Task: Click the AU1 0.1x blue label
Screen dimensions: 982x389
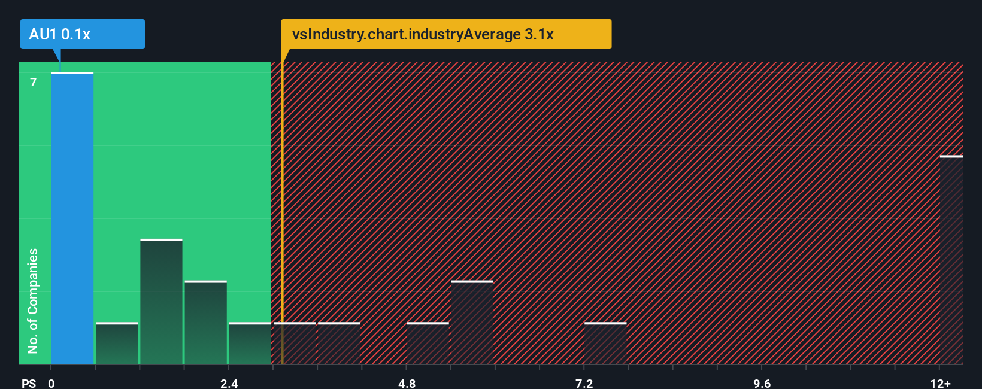Action: point(83,34)
